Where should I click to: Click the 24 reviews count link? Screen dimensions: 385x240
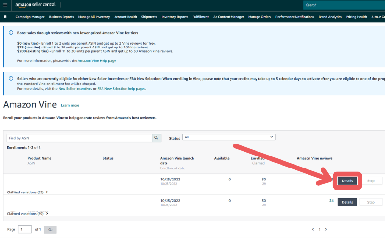(x=331, y=201)
